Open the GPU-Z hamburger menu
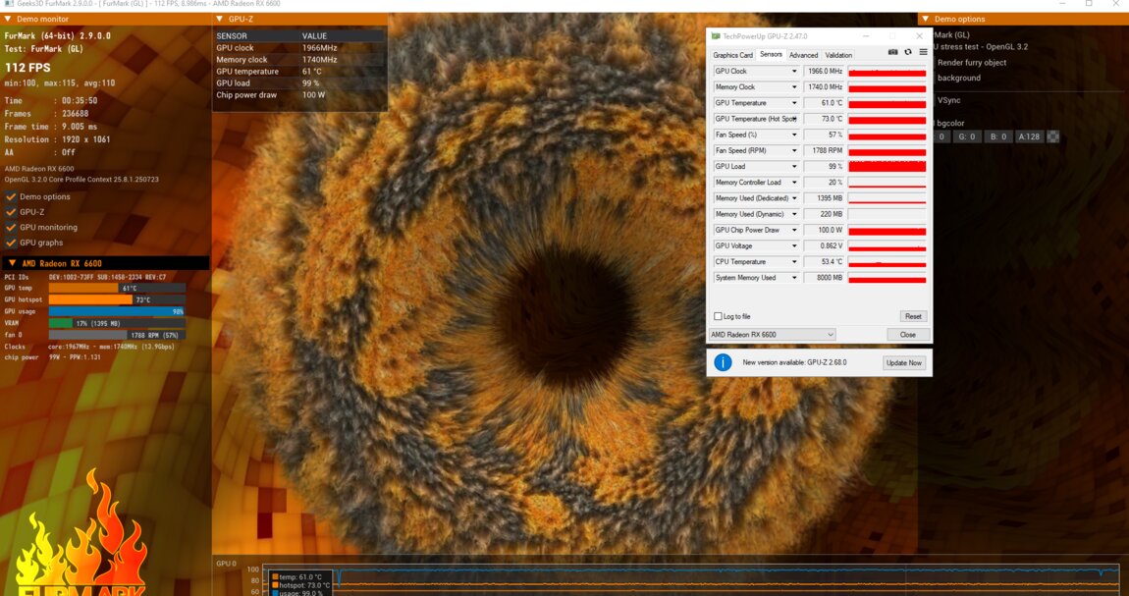This screenshot has width=1129, height=596. pyautogui.click(x=923, y=52)
